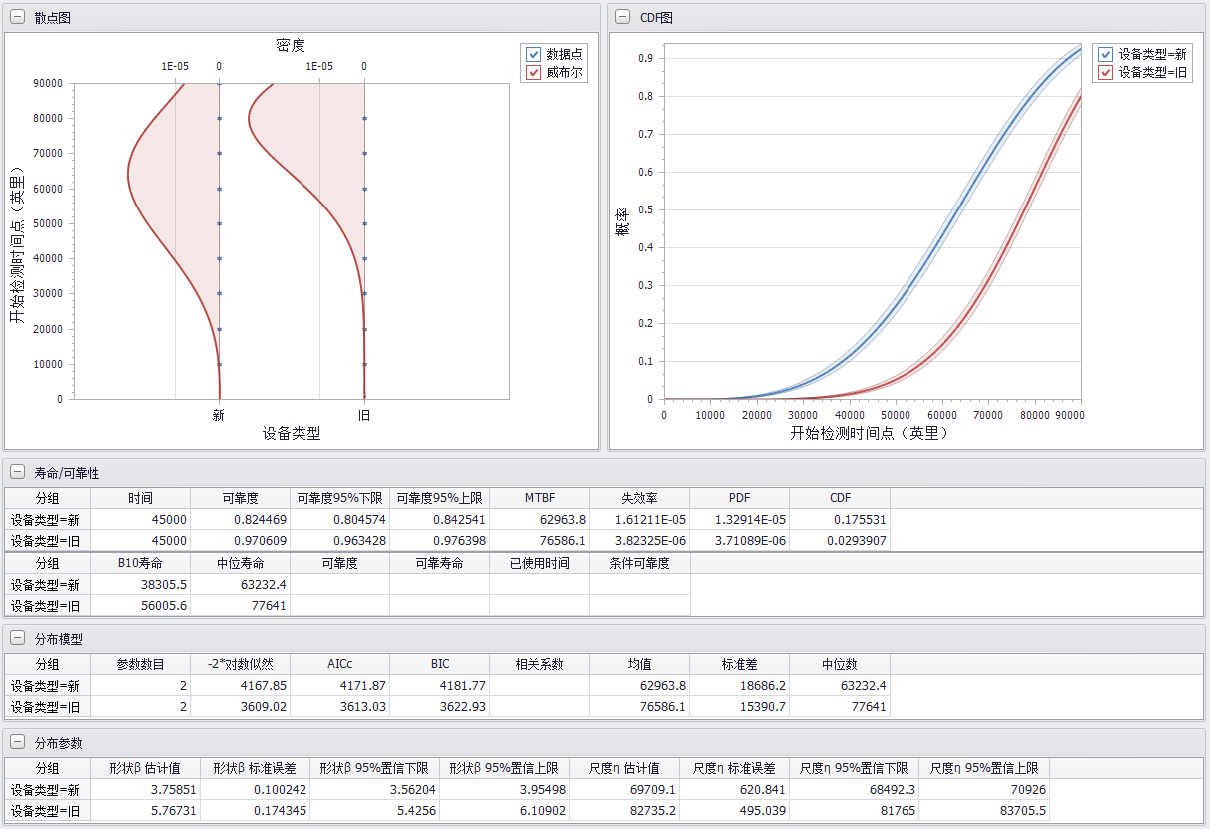1210x829 pixels.
Task: Click the MTBF column header
Action: [539, 497]
